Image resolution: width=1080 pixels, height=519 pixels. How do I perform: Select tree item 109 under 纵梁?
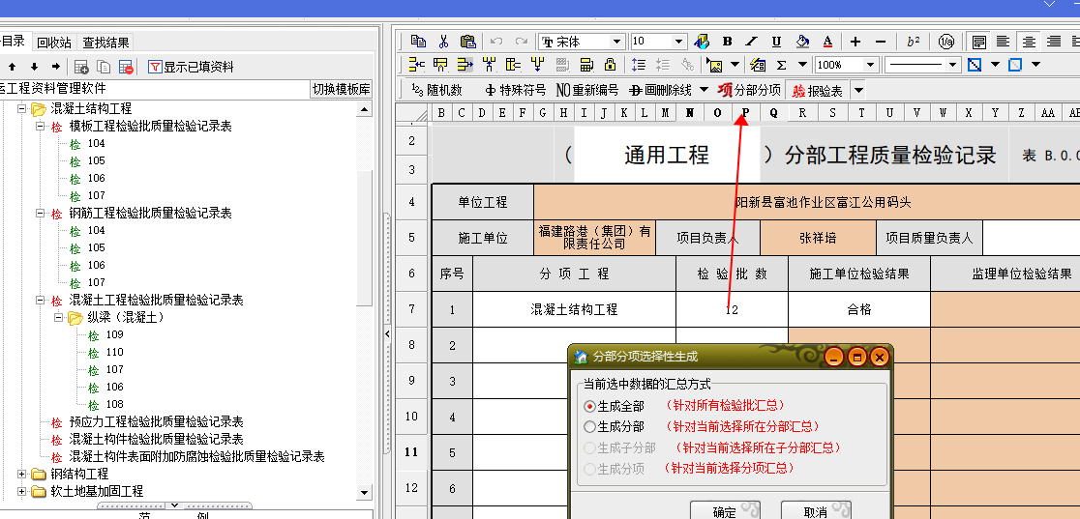click(x=114, y=334)
